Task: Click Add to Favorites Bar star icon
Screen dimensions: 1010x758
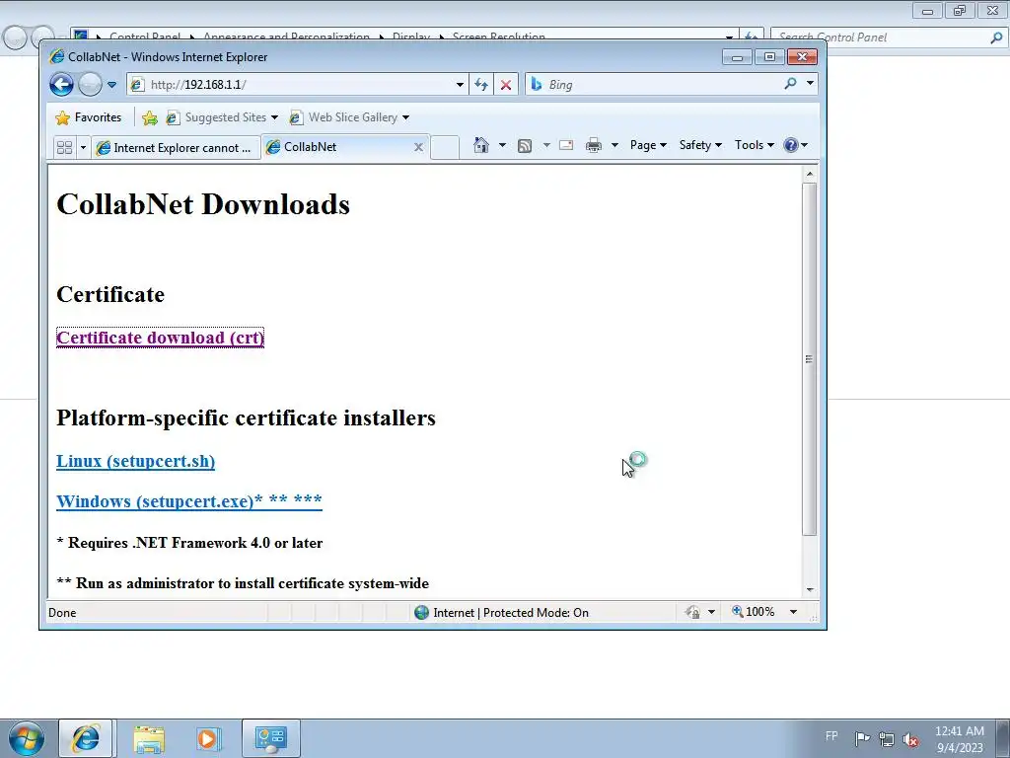Action: [150, 117]
